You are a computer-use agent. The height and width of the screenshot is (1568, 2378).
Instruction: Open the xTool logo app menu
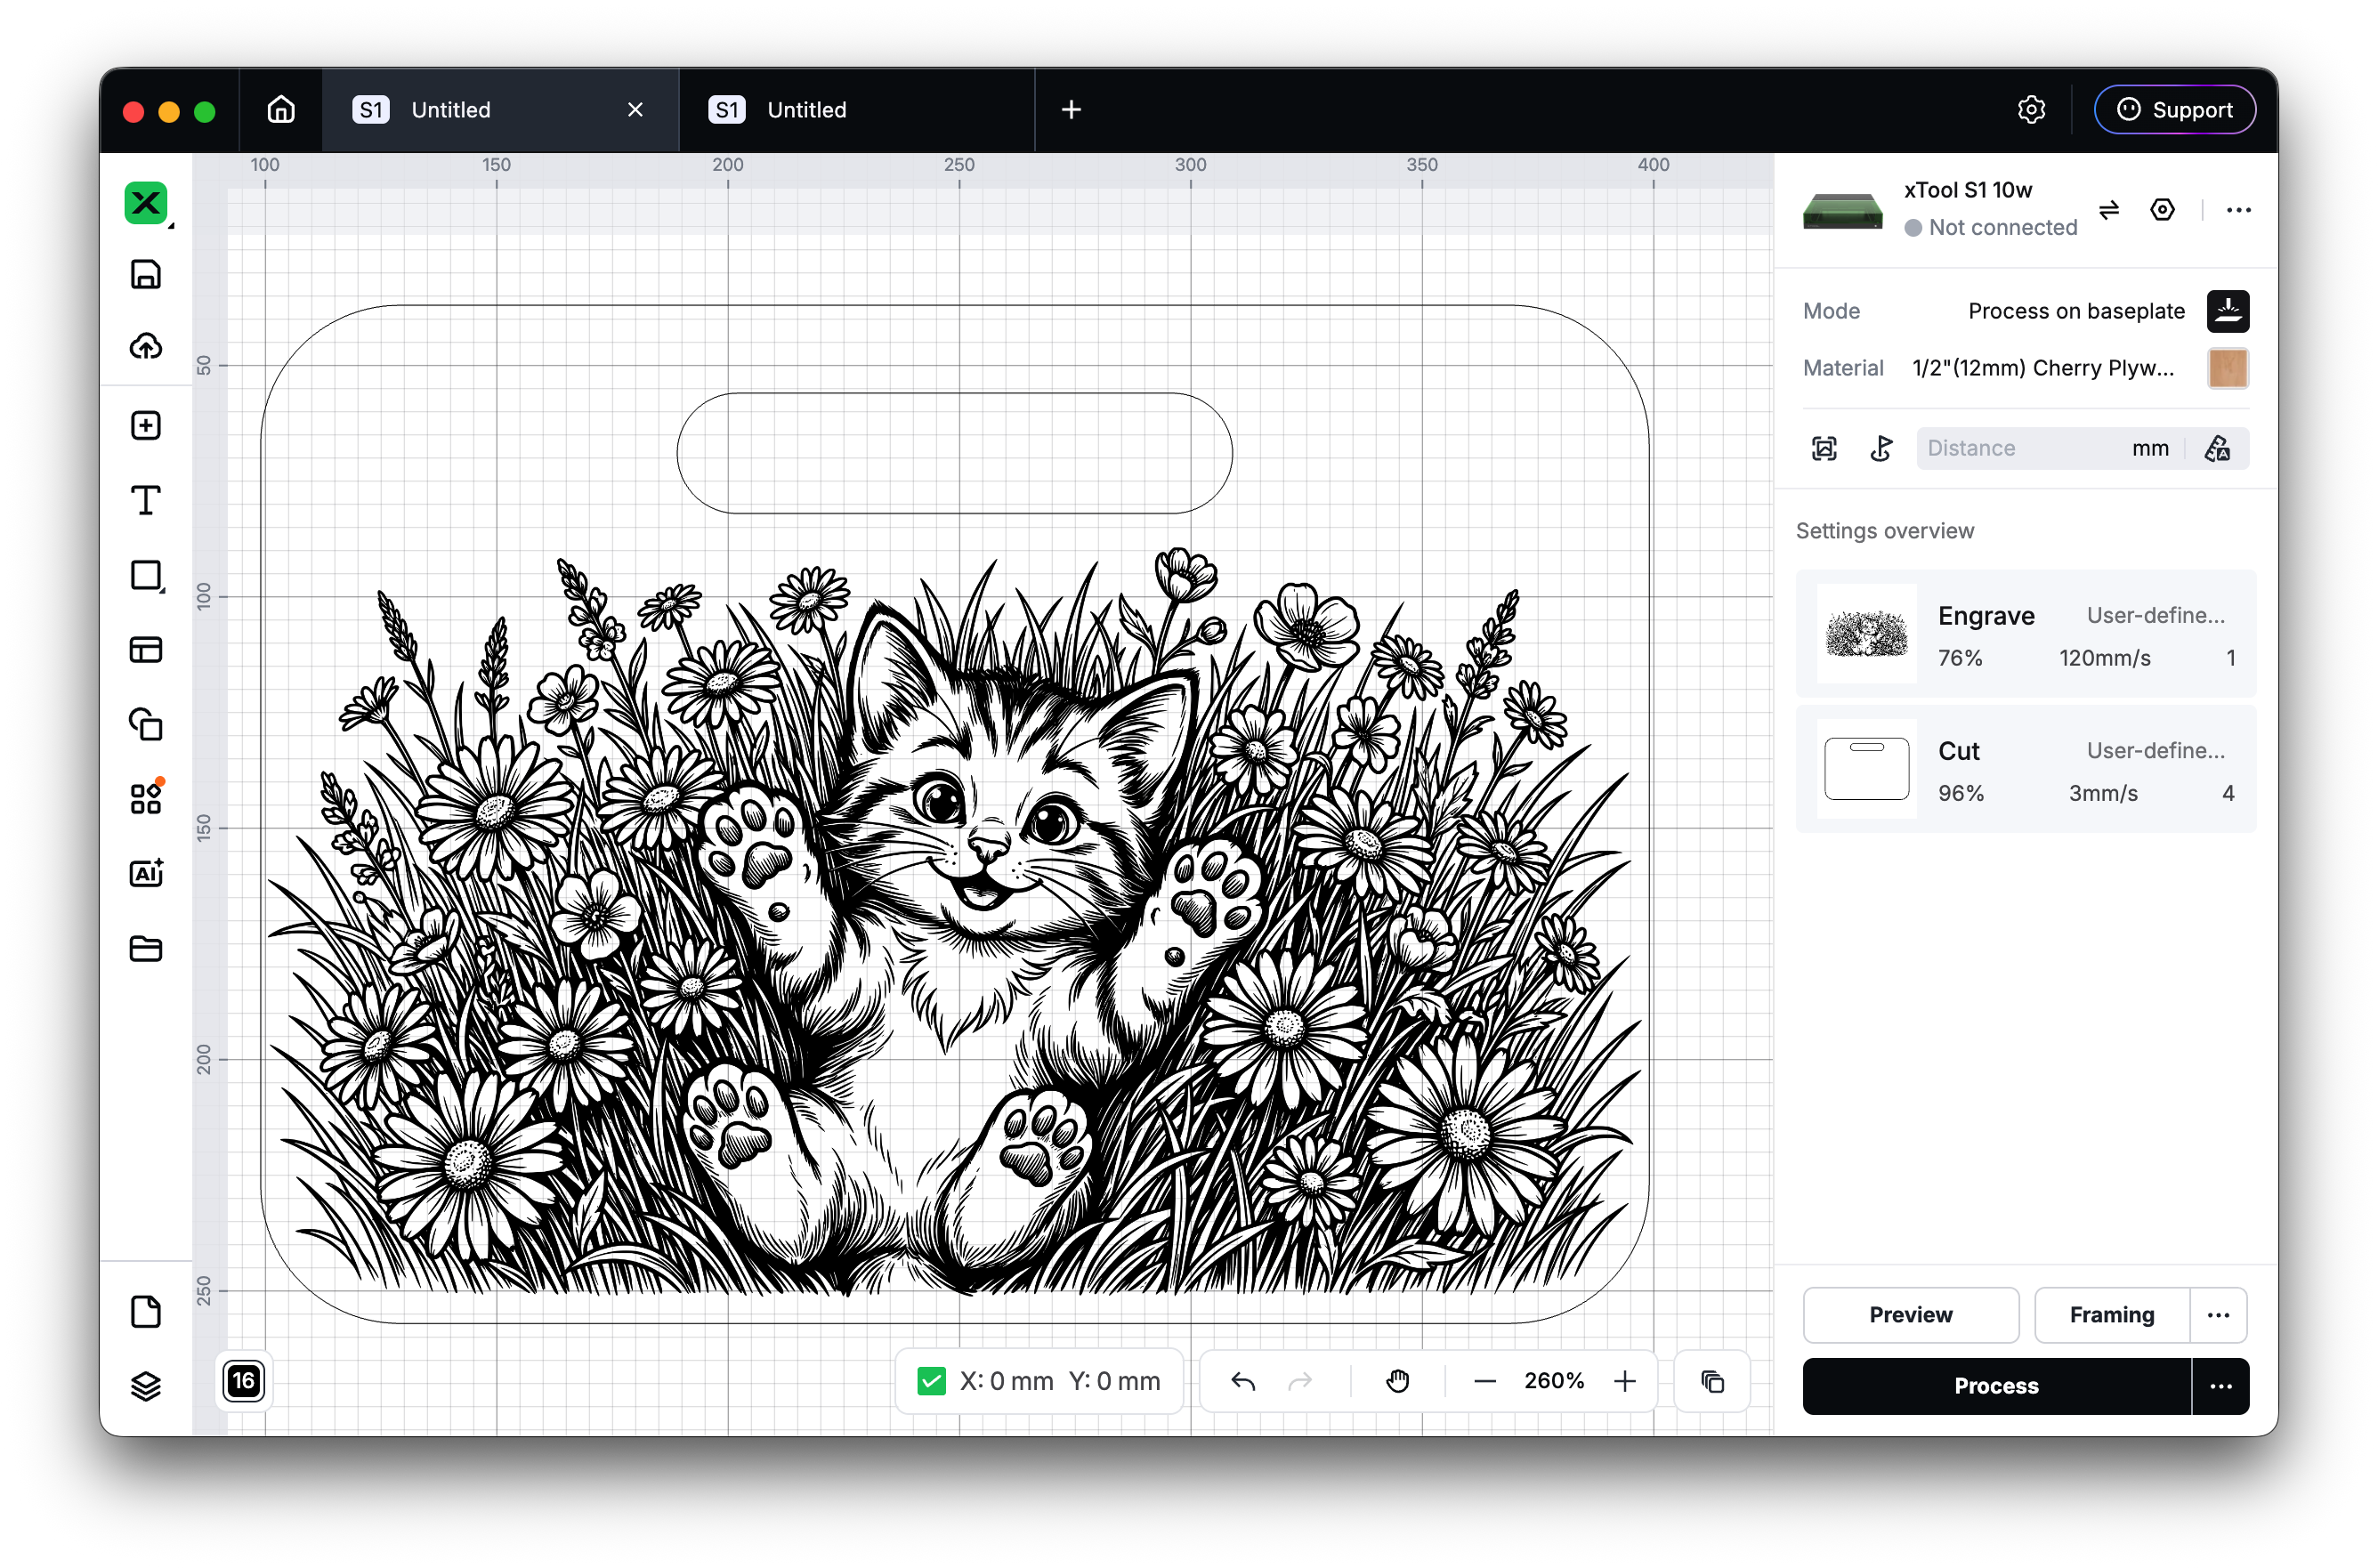pyautogui.click(x=146, y=203)
